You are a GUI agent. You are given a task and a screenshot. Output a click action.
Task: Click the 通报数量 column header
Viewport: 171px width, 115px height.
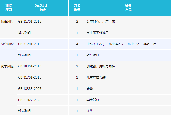77,8
